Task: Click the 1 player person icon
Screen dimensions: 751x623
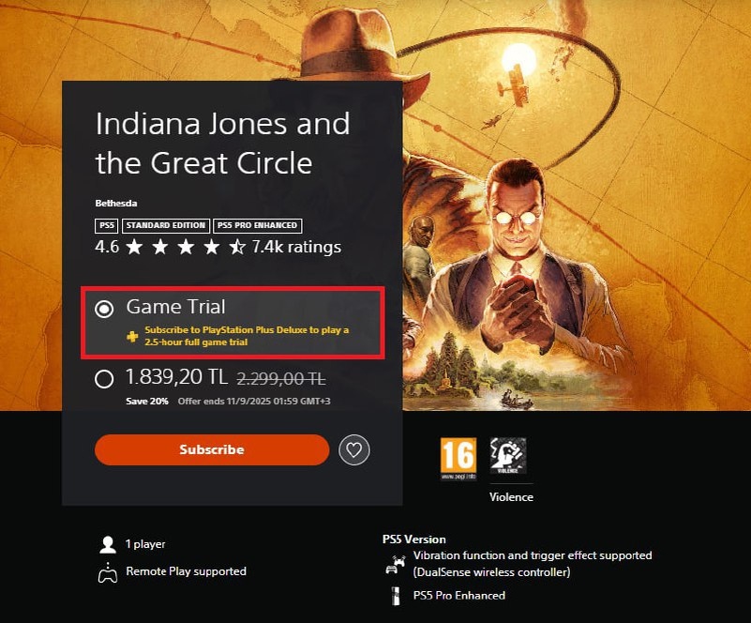Action: [108, 545]
